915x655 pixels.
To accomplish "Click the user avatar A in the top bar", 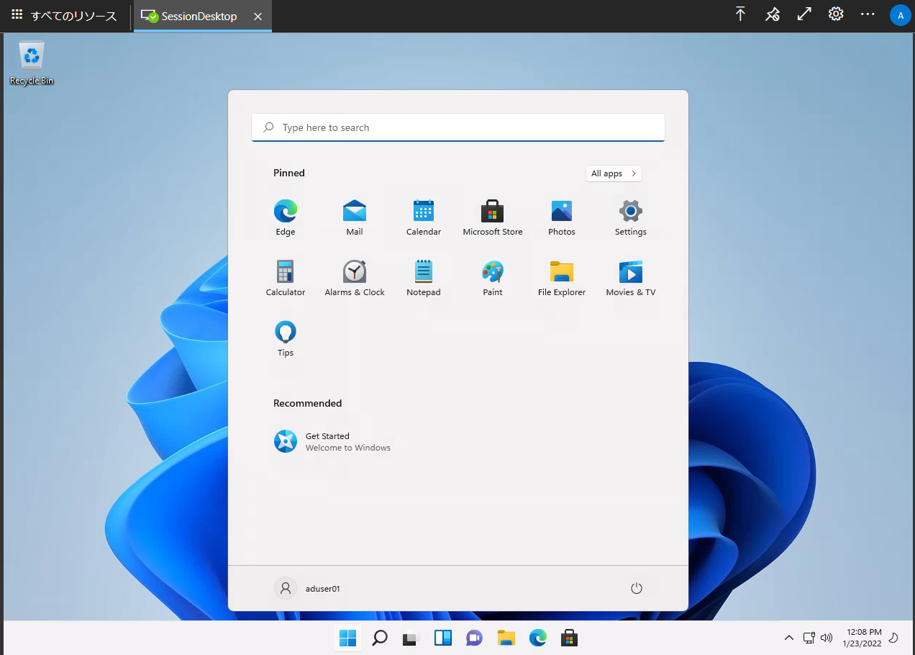I will coord(900,15).
